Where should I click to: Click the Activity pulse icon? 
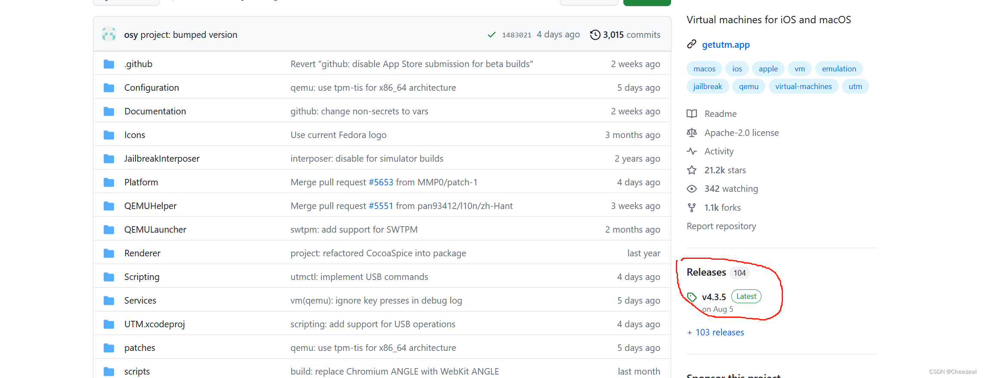tap(692, 151)
